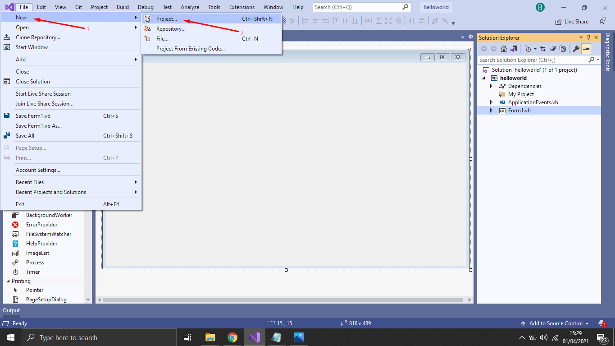Click the Visual Studio taskbar icon

[255, 337]
